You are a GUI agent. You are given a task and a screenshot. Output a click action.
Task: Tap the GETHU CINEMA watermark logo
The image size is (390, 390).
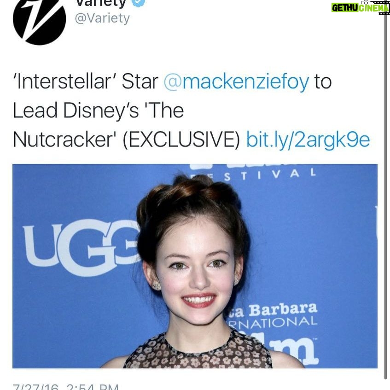[x=360, y=7]
